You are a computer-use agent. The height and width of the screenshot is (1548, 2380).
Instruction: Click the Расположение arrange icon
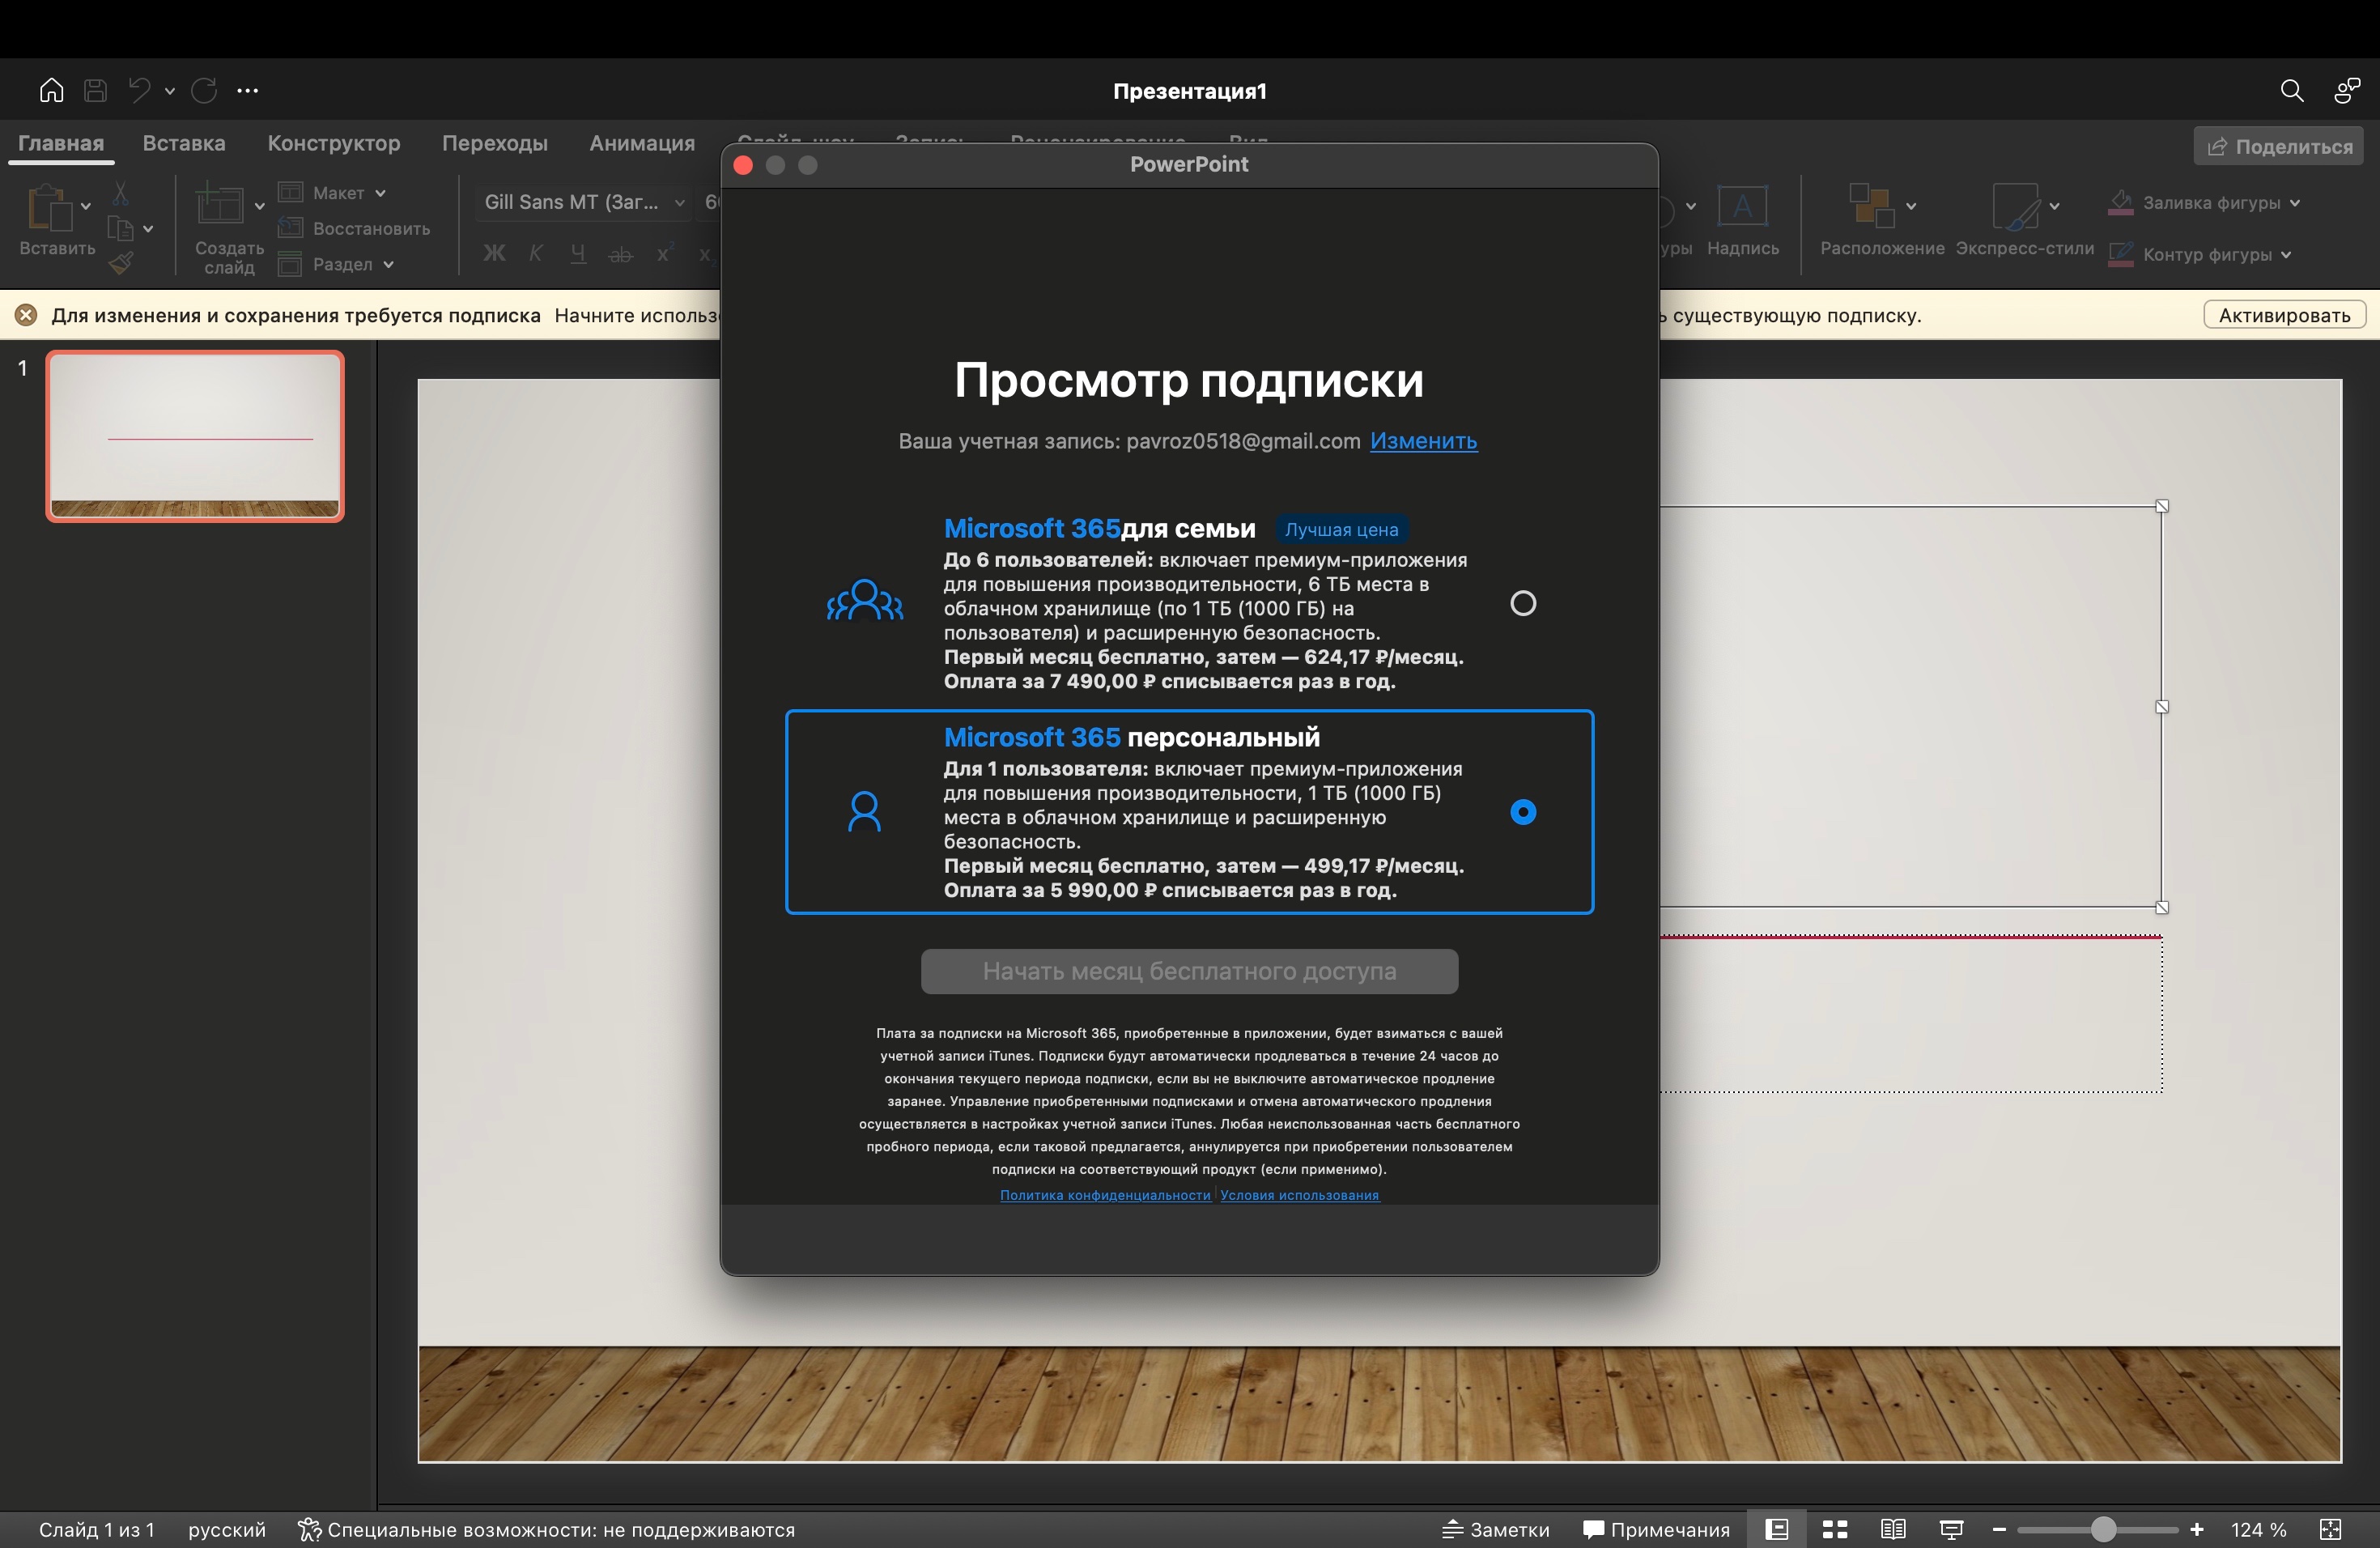1870,206
